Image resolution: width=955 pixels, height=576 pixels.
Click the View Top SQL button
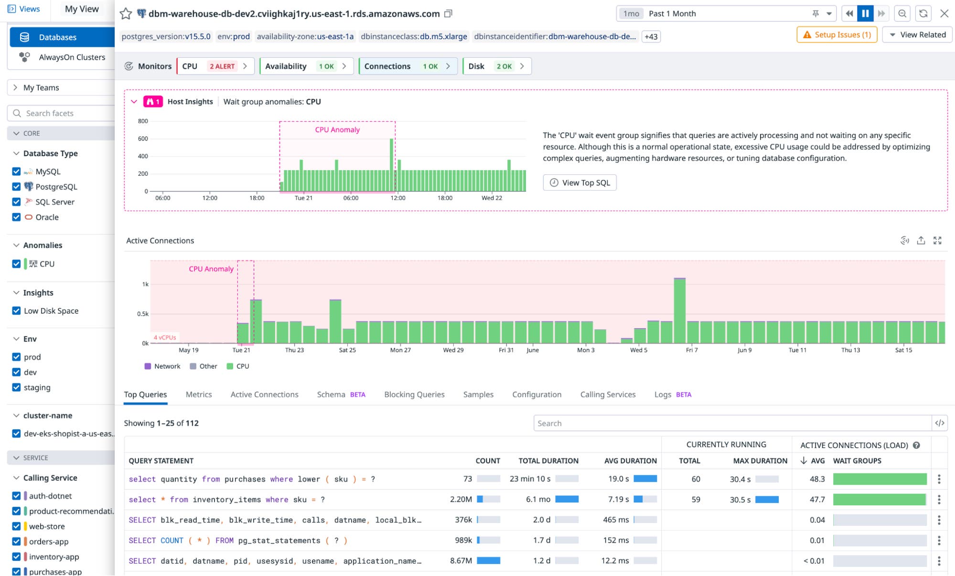point(579,182)
